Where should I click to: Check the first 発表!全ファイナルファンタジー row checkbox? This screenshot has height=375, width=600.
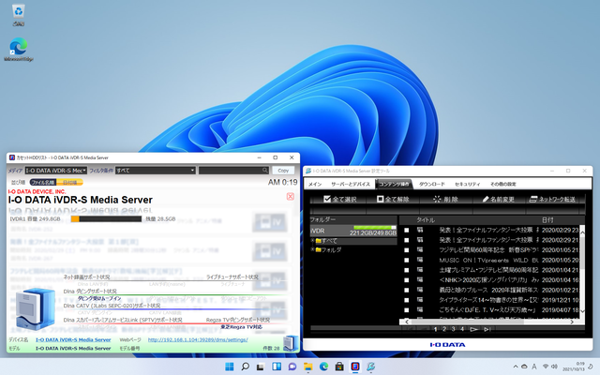tap(406, 231)
